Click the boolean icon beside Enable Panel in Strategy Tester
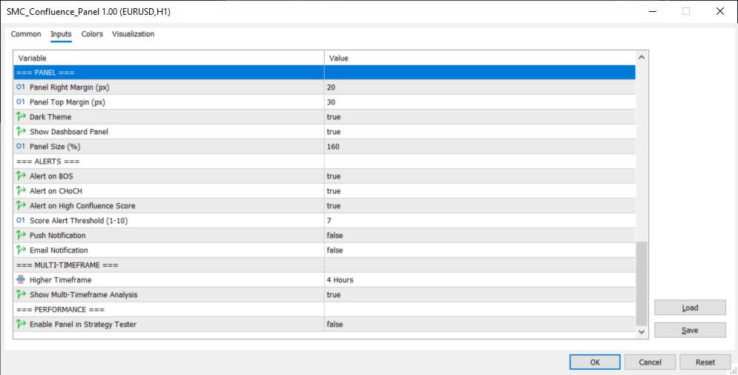Screen dimensions: 738x375 pos(21,324)
